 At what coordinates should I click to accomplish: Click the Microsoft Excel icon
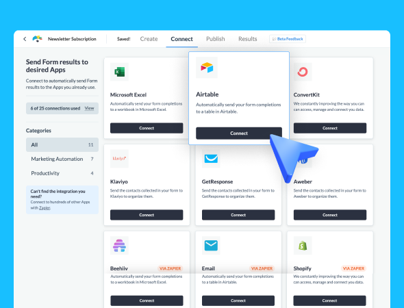coord(119,72)
